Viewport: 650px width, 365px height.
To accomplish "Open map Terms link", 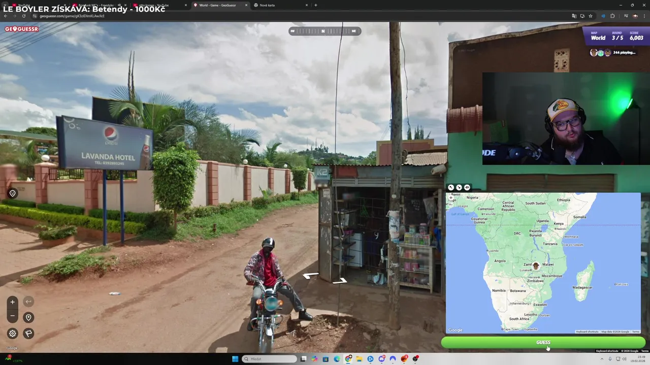I will coord(635,332).
